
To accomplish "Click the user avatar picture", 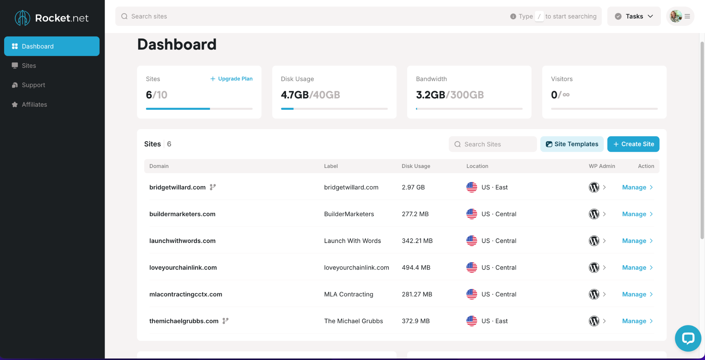I will click(x=676, y=16).
